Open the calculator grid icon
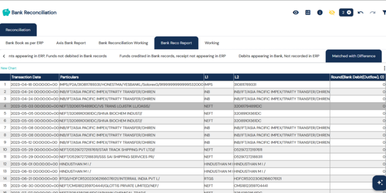 308,13
